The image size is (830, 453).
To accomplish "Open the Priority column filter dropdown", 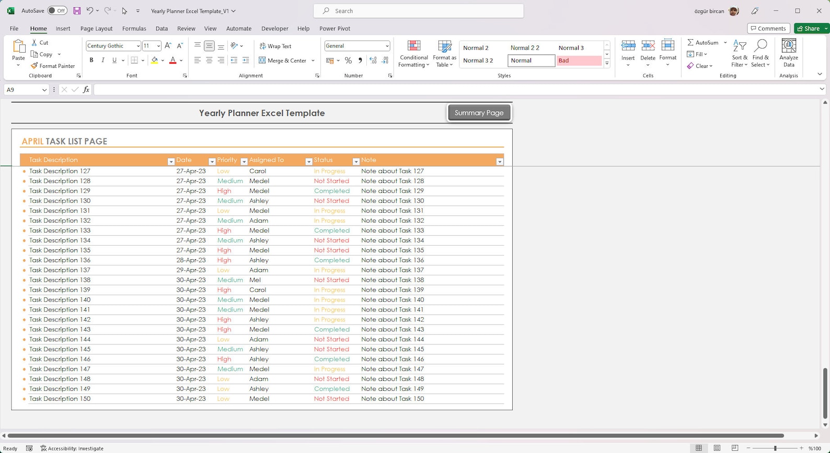I will [244, 161].
